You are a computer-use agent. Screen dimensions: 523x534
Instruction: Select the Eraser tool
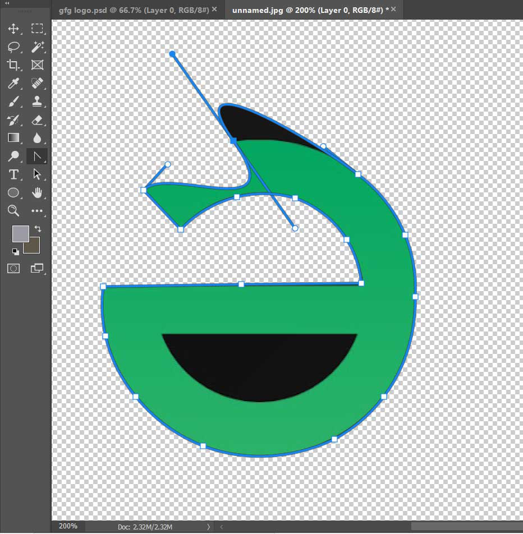point(37,120)
